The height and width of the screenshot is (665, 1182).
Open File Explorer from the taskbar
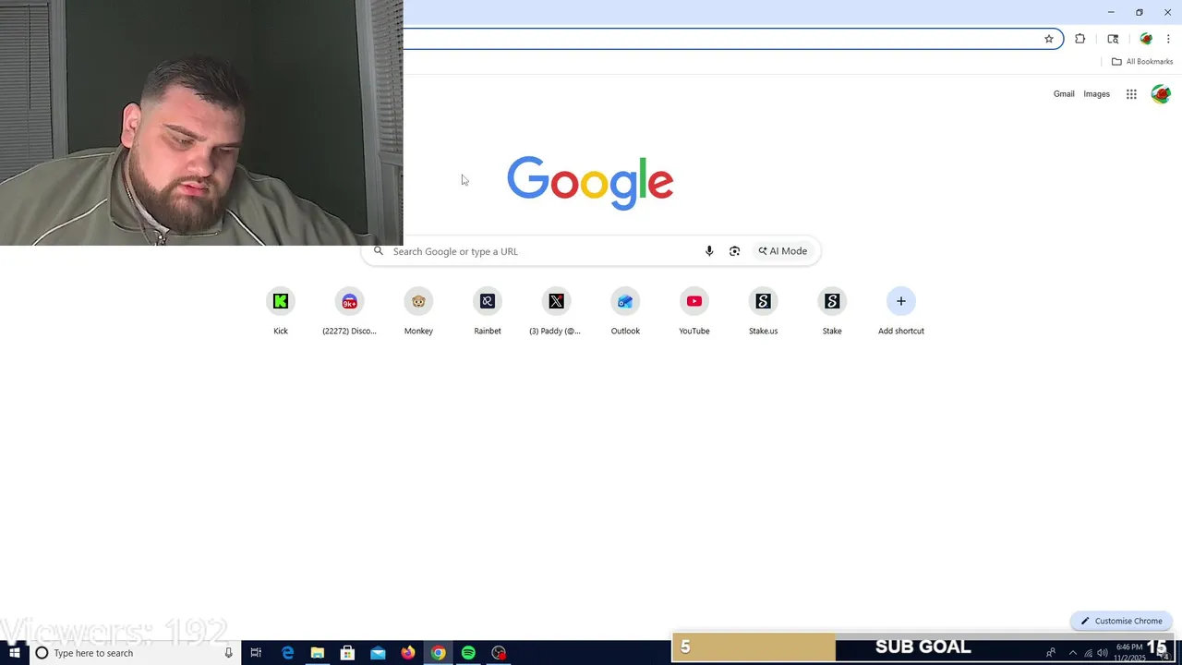317,653
